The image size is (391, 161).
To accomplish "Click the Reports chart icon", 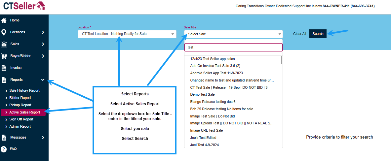I will pos(4,80).
